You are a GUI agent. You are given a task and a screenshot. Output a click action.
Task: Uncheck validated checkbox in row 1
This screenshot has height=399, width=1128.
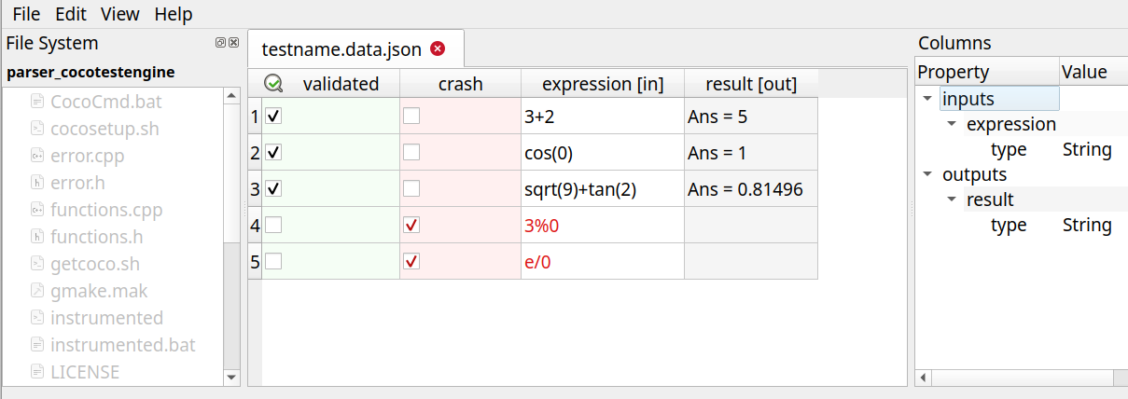[x=273, y=117]
